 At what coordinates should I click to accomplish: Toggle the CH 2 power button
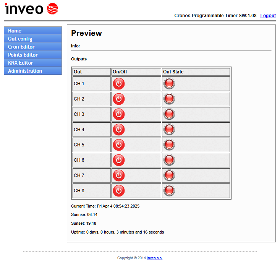pyautogui.click(x=119, y=99)
